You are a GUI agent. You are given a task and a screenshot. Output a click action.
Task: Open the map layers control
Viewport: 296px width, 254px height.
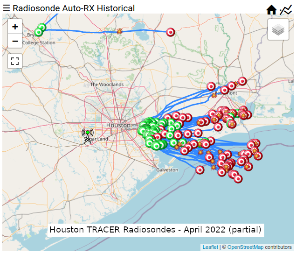(278, 29)
